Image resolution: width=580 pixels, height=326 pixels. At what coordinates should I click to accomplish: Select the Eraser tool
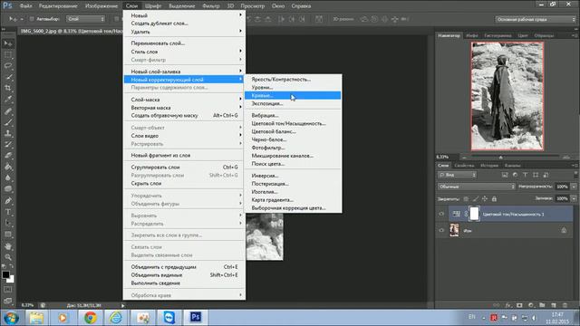[x=8, y=155]
